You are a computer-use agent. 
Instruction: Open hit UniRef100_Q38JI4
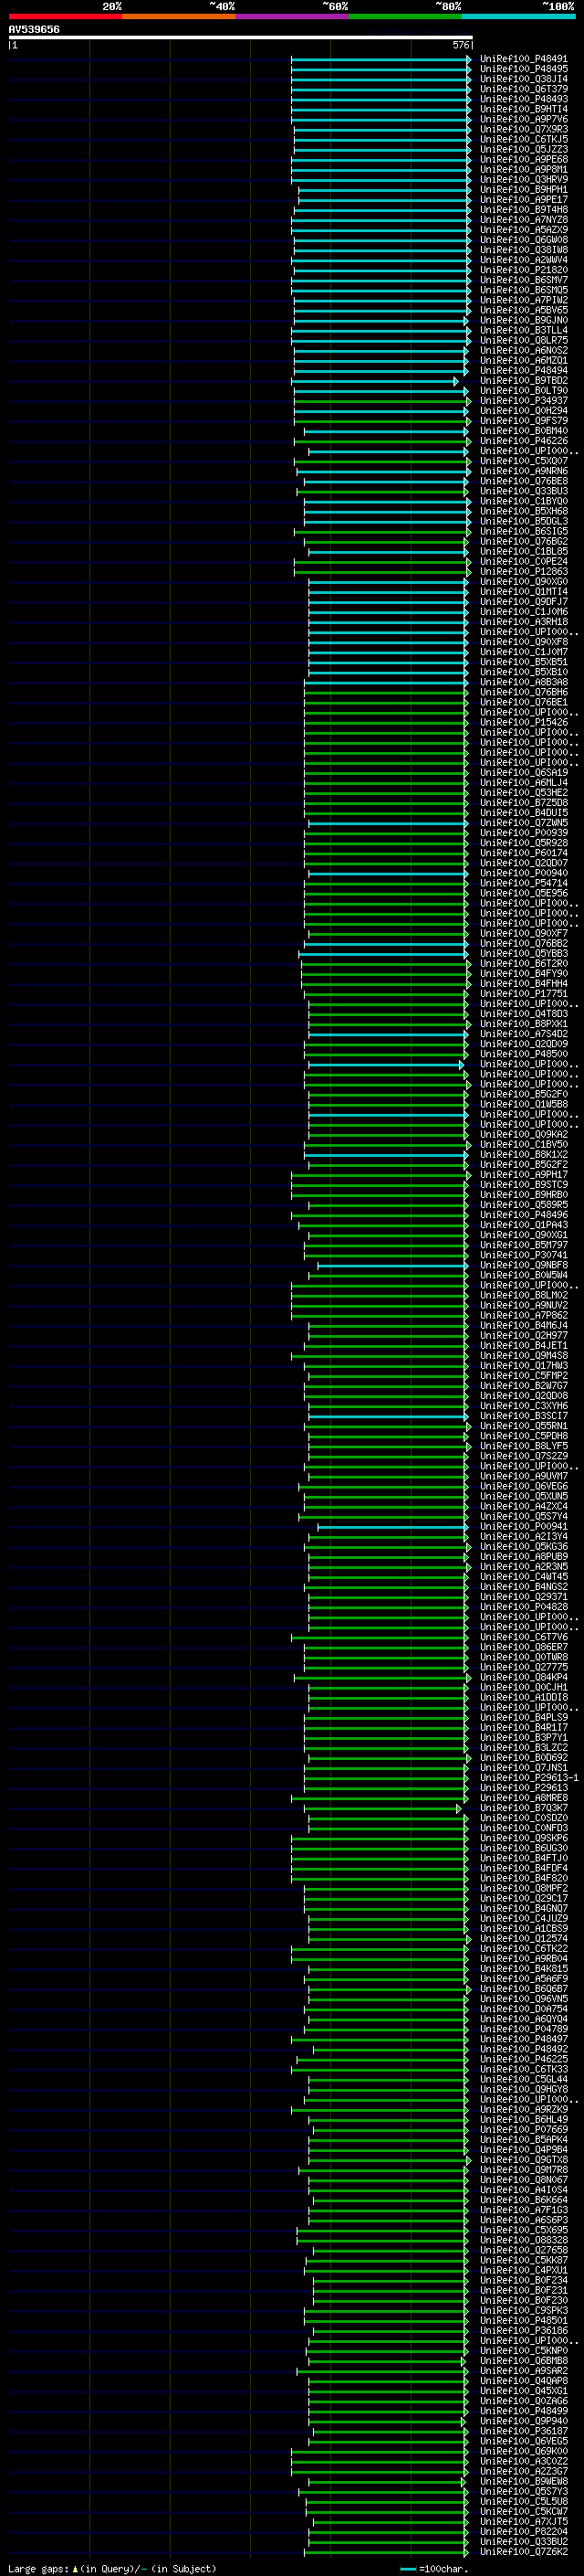tap(524, 79)
